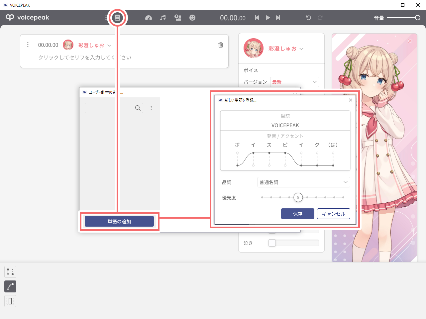Image resolution: width=426 pixels, height=319 pixels.
Task: Delete the line with trash can icon
Action: (221, 45)
